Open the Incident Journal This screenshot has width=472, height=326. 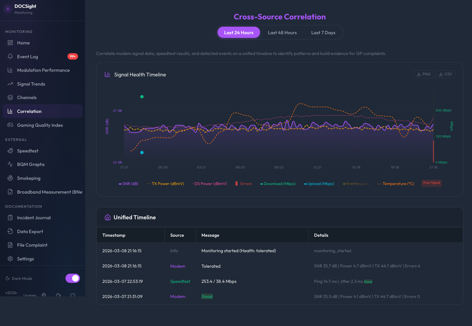tap(34, 217)
